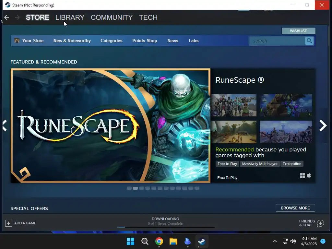
Task: Click the 'Free To Play' price label
Action: coord(227,178)
